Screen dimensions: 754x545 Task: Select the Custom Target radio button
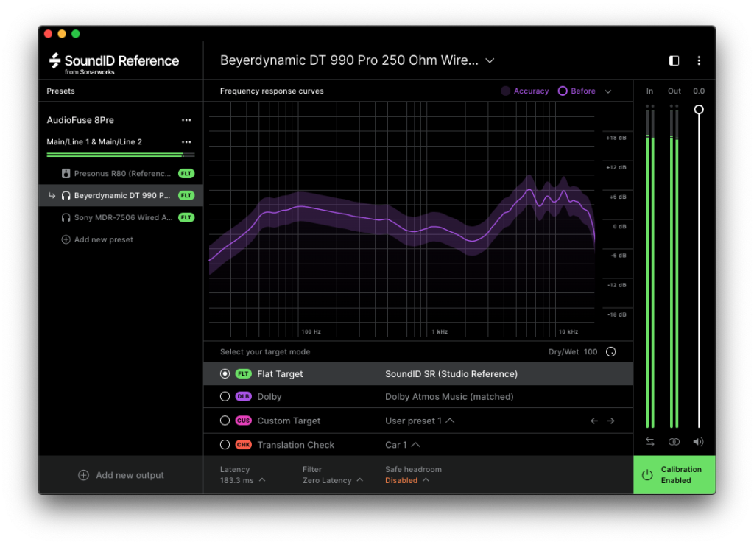pyautogui.click(x=225, y=421)
